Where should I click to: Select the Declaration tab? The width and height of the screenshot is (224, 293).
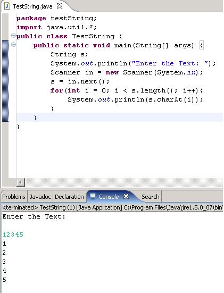pos(69,197)
